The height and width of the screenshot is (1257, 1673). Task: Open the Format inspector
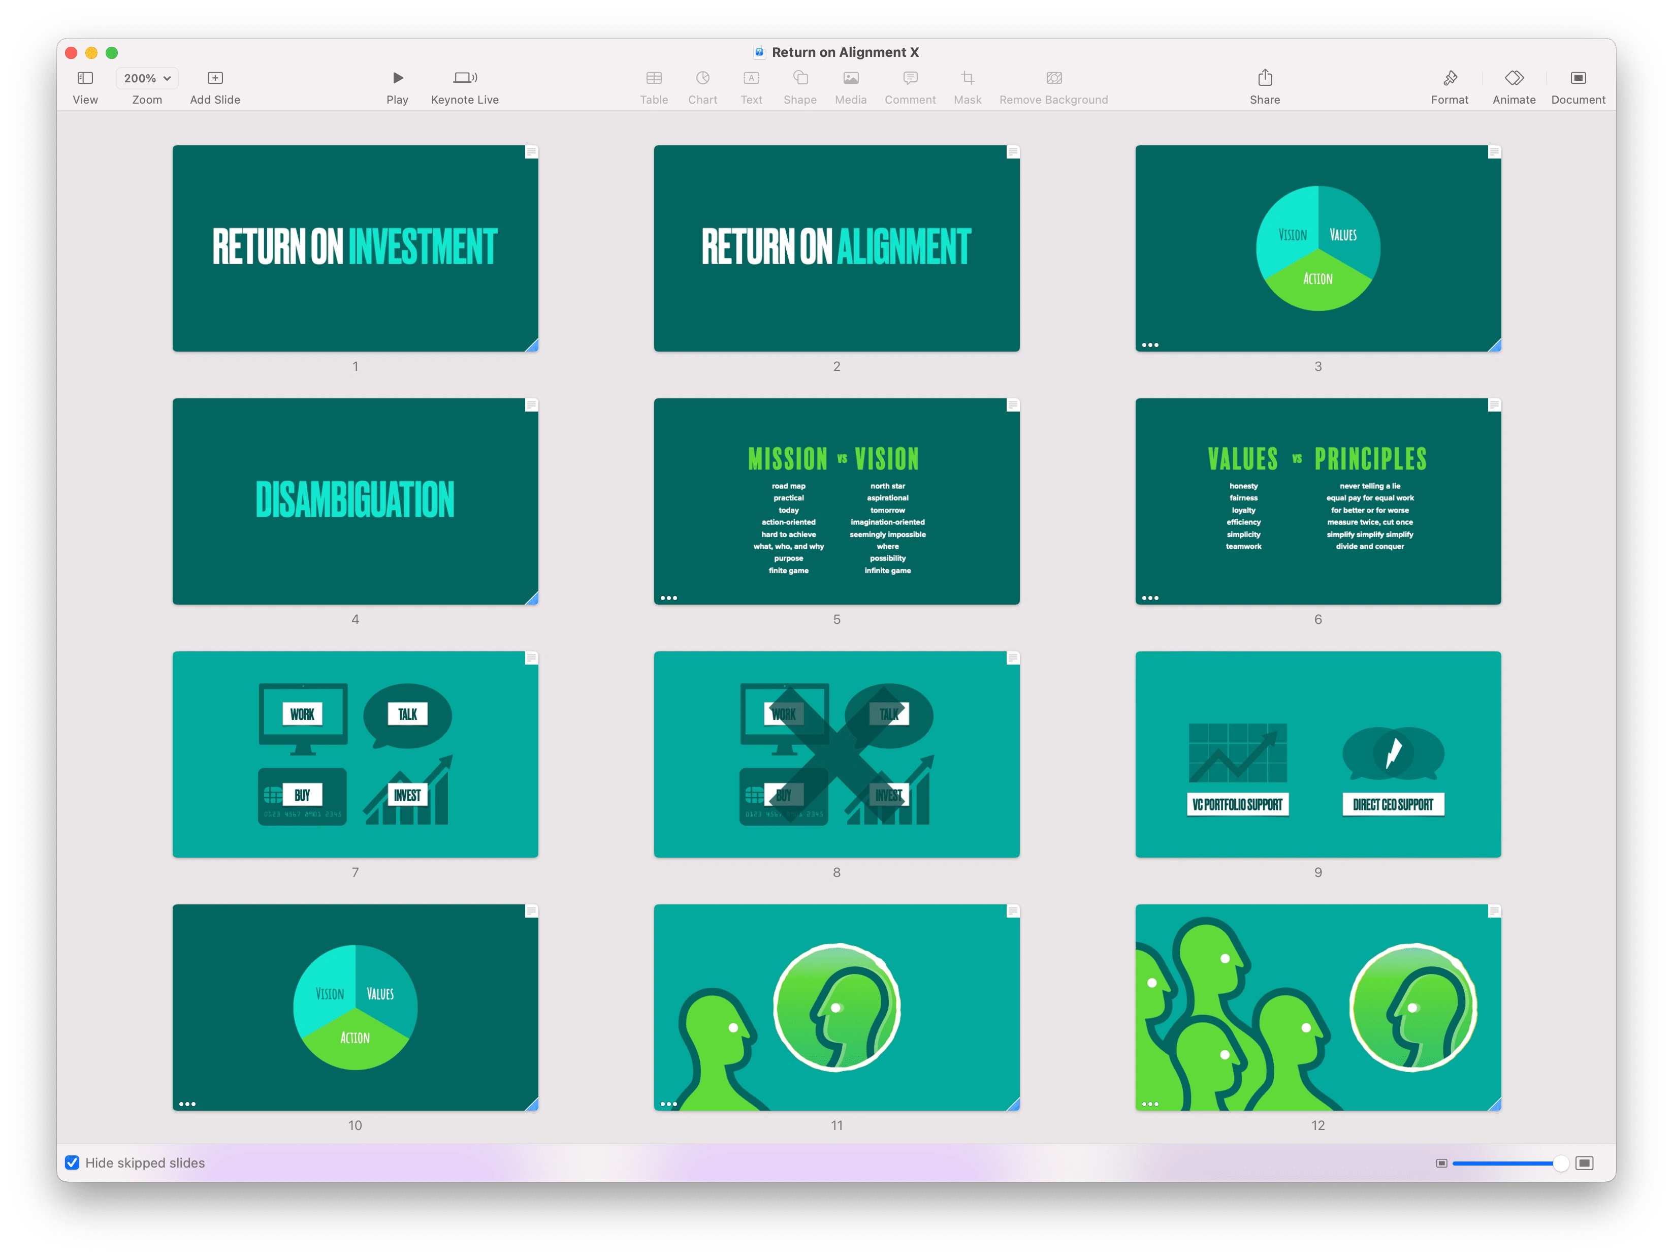tap(1449, 87)
